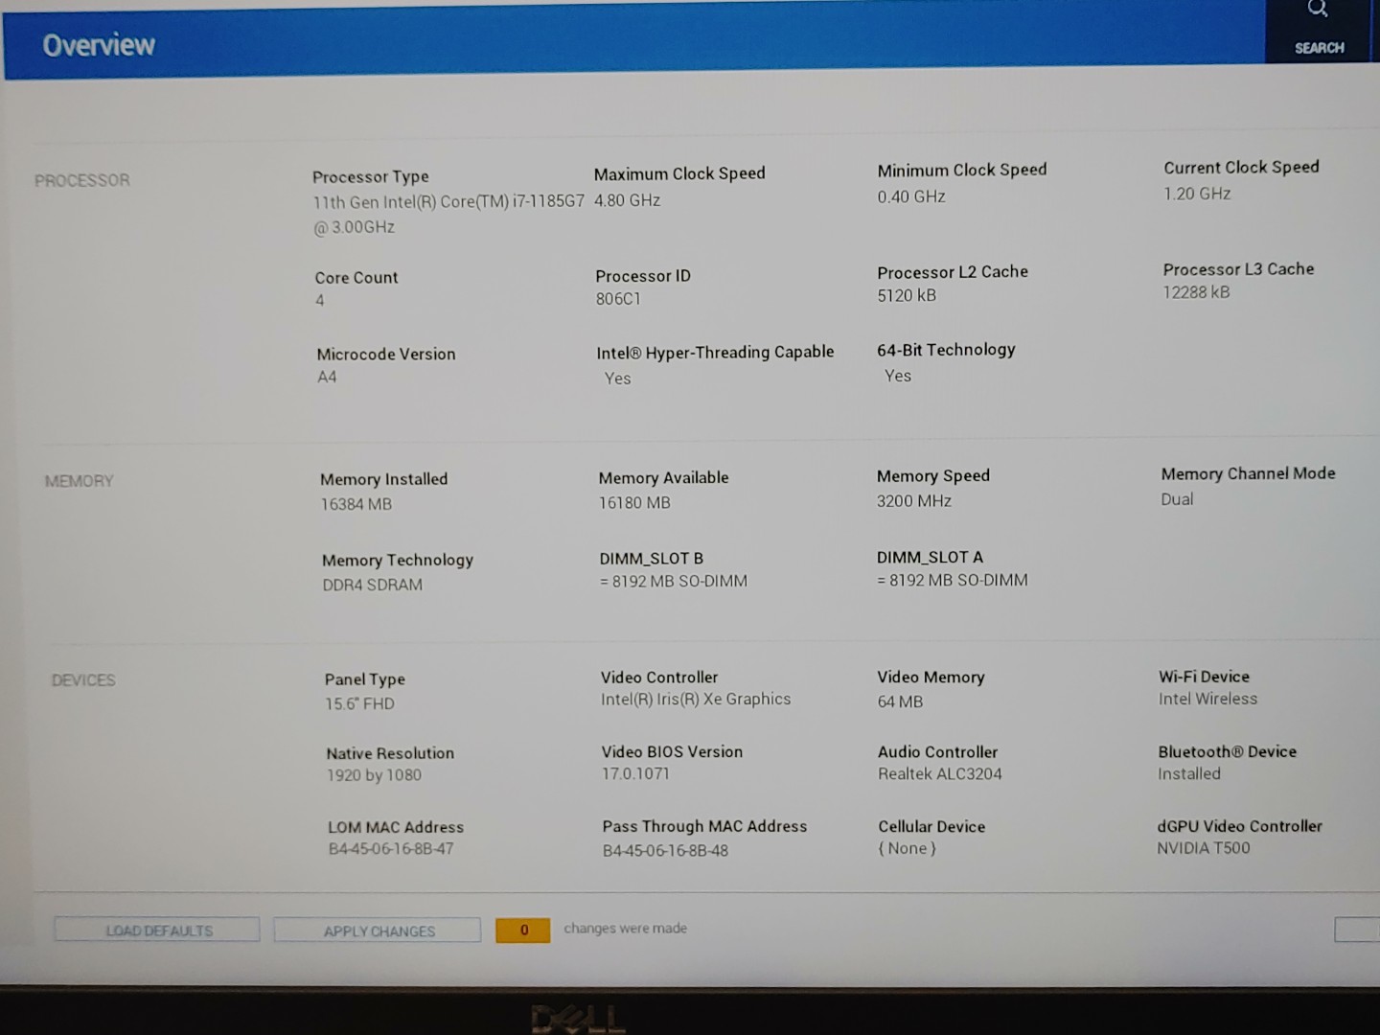1380x1035 pixels.
Task: Click the orange changes counter badge
Action: tap(523, 930)
